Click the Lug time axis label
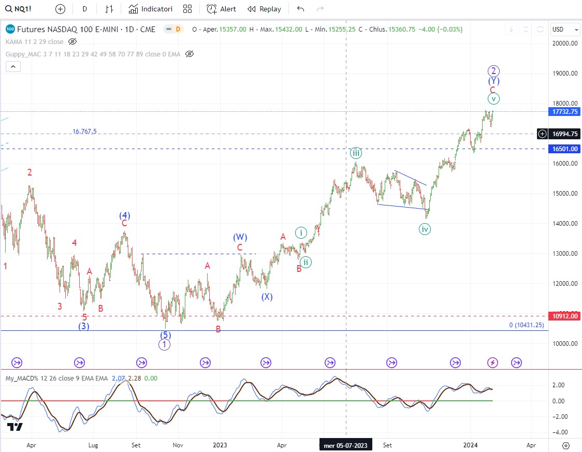582x452 pixels. [x=93, y=445]
